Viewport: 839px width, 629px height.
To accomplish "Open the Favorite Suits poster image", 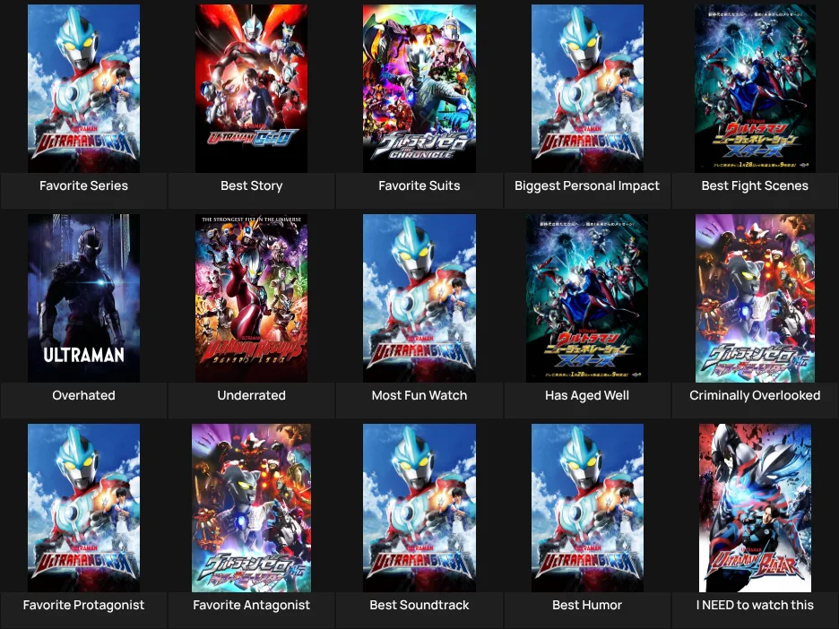I will (x=419, y=88).
